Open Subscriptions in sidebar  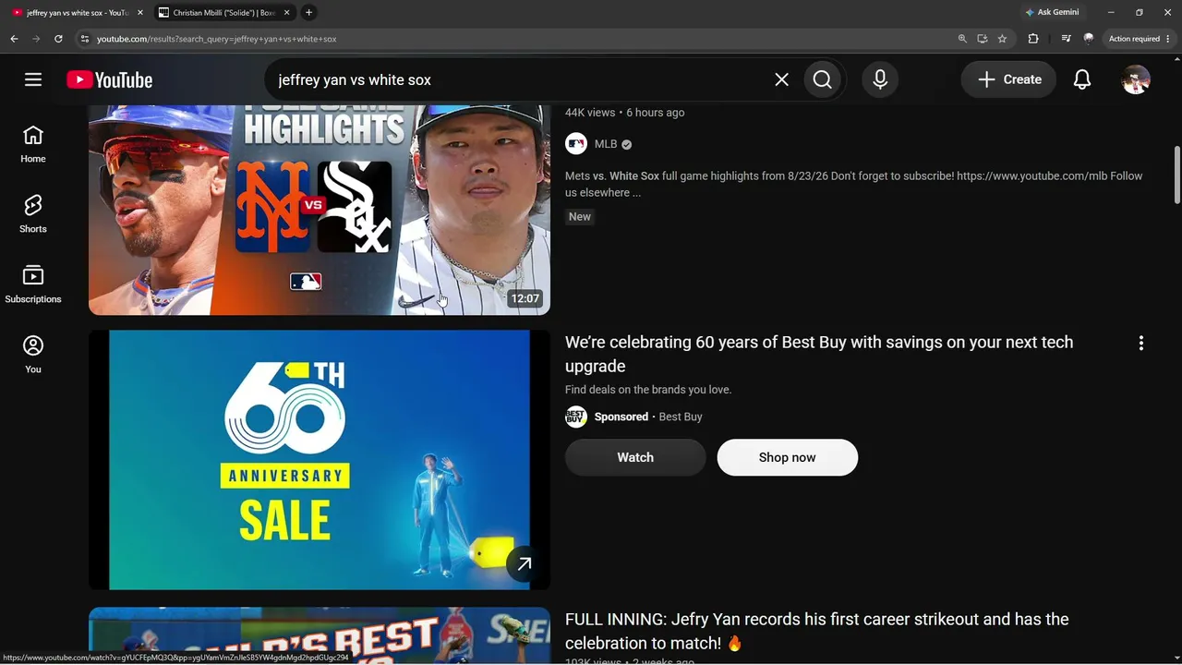[33, 284]
